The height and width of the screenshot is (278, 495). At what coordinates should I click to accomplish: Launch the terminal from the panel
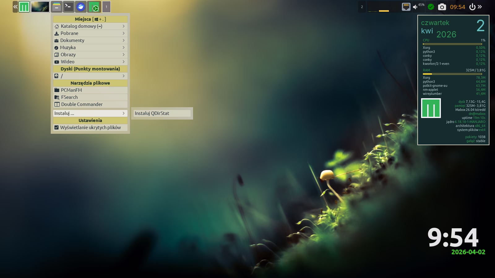point(68,7)
